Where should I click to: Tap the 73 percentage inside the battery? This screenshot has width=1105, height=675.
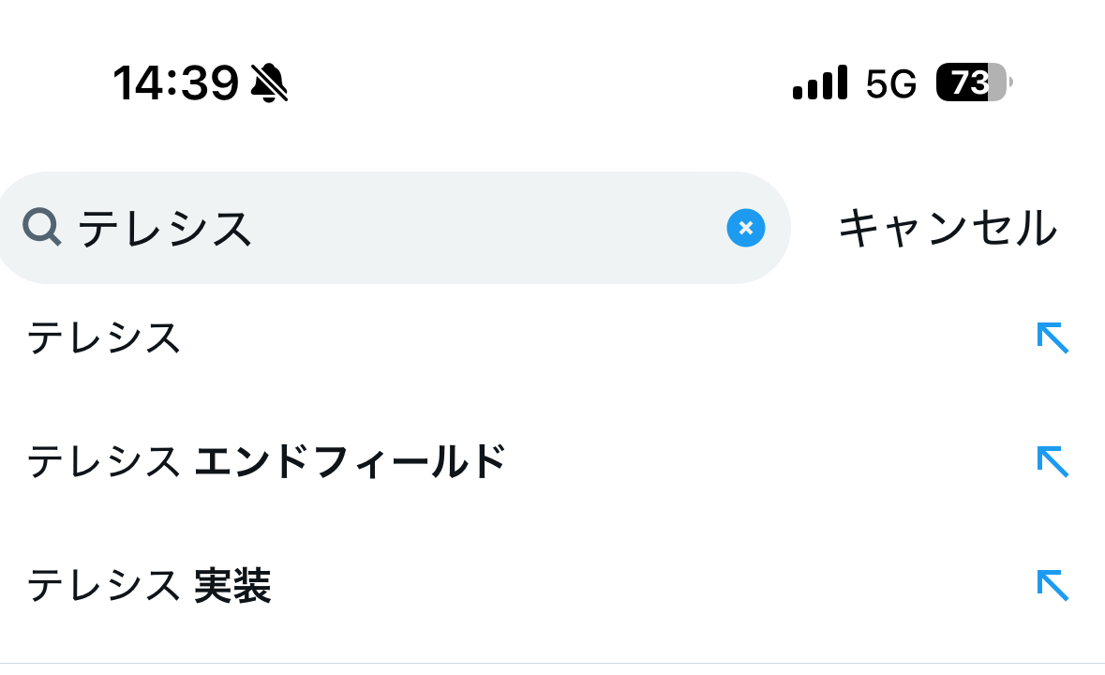(967, 83)
